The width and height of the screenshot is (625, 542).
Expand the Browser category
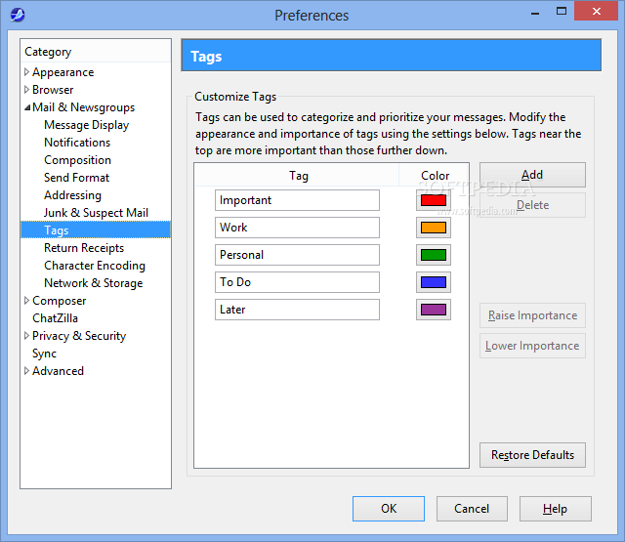(26, 90)
